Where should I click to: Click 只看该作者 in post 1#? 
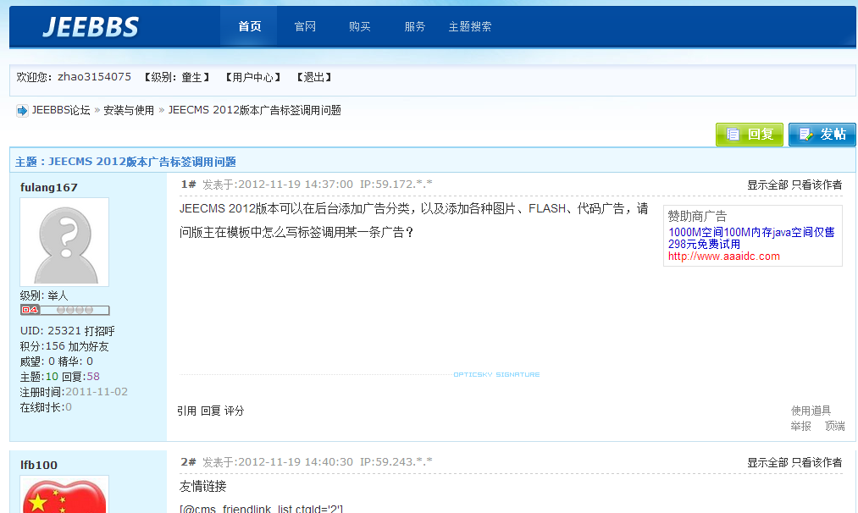[817, 185]
